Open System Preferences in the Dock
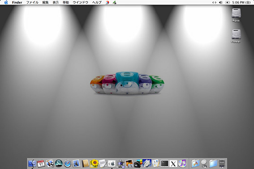254x169 pixels. [x=112, y=164]
